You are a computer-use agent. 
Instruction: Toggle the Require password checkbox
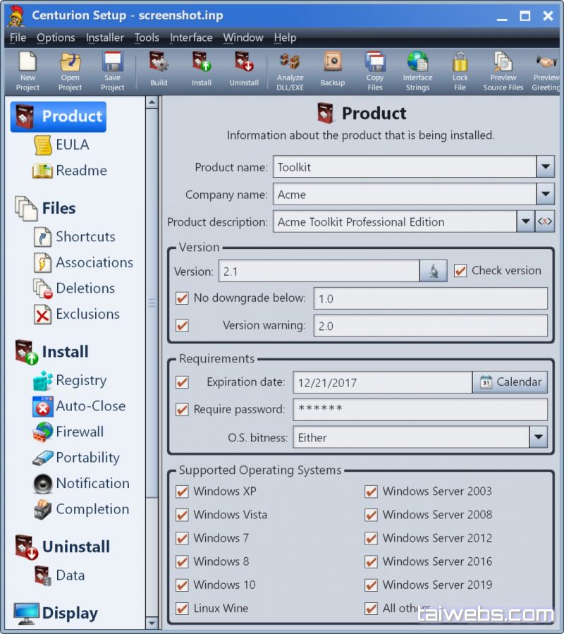182,410
